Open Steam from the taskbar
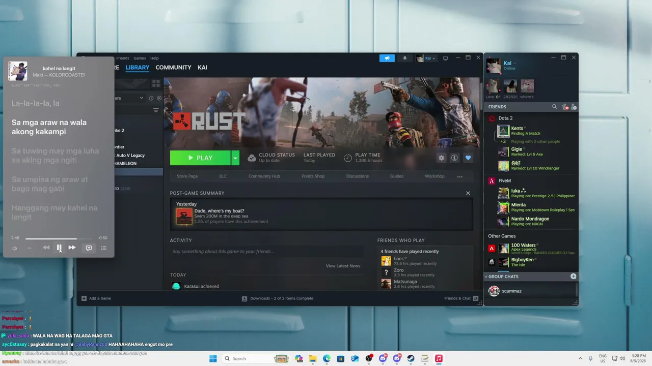The width and height of the screenshot is (652, 366). (411, 358)
